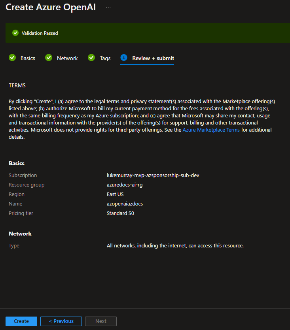Click the Type label under Network
This screenshot has width=290, height=330.
click(x=14, y=245)
